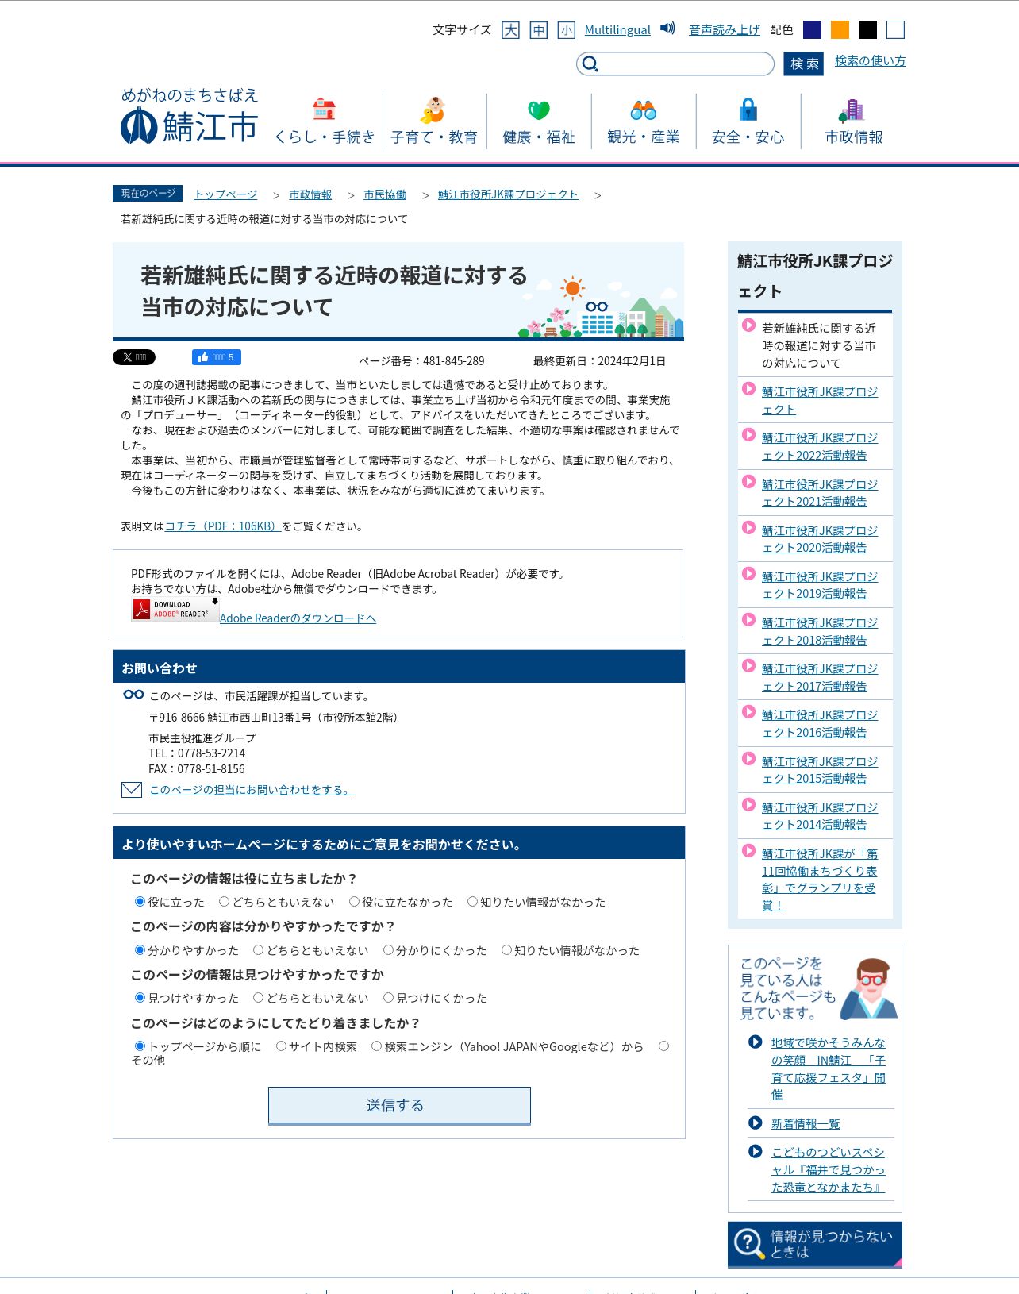Go to 市民協働 breadcrumb
Screen dimensions: 1019x1294
(385, 194)
